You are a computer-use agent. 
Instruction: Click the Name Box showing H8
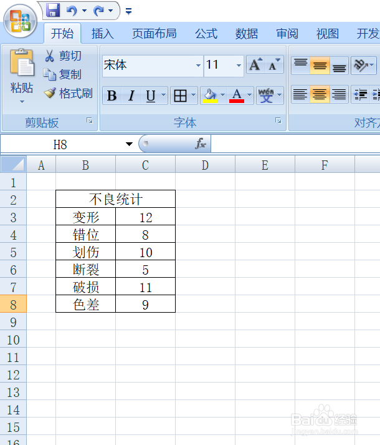coord(60,144)
